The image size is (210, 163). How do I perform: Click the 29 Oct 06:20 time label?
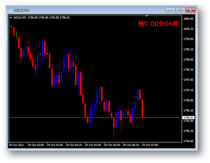coord(131,145)
